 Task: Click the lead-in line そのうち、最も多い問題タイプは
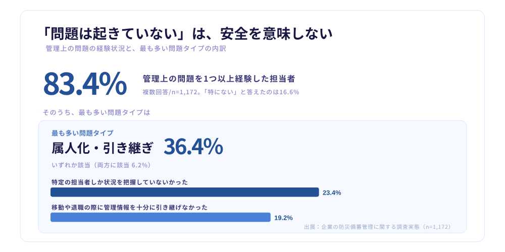click(x=96, y=112)
